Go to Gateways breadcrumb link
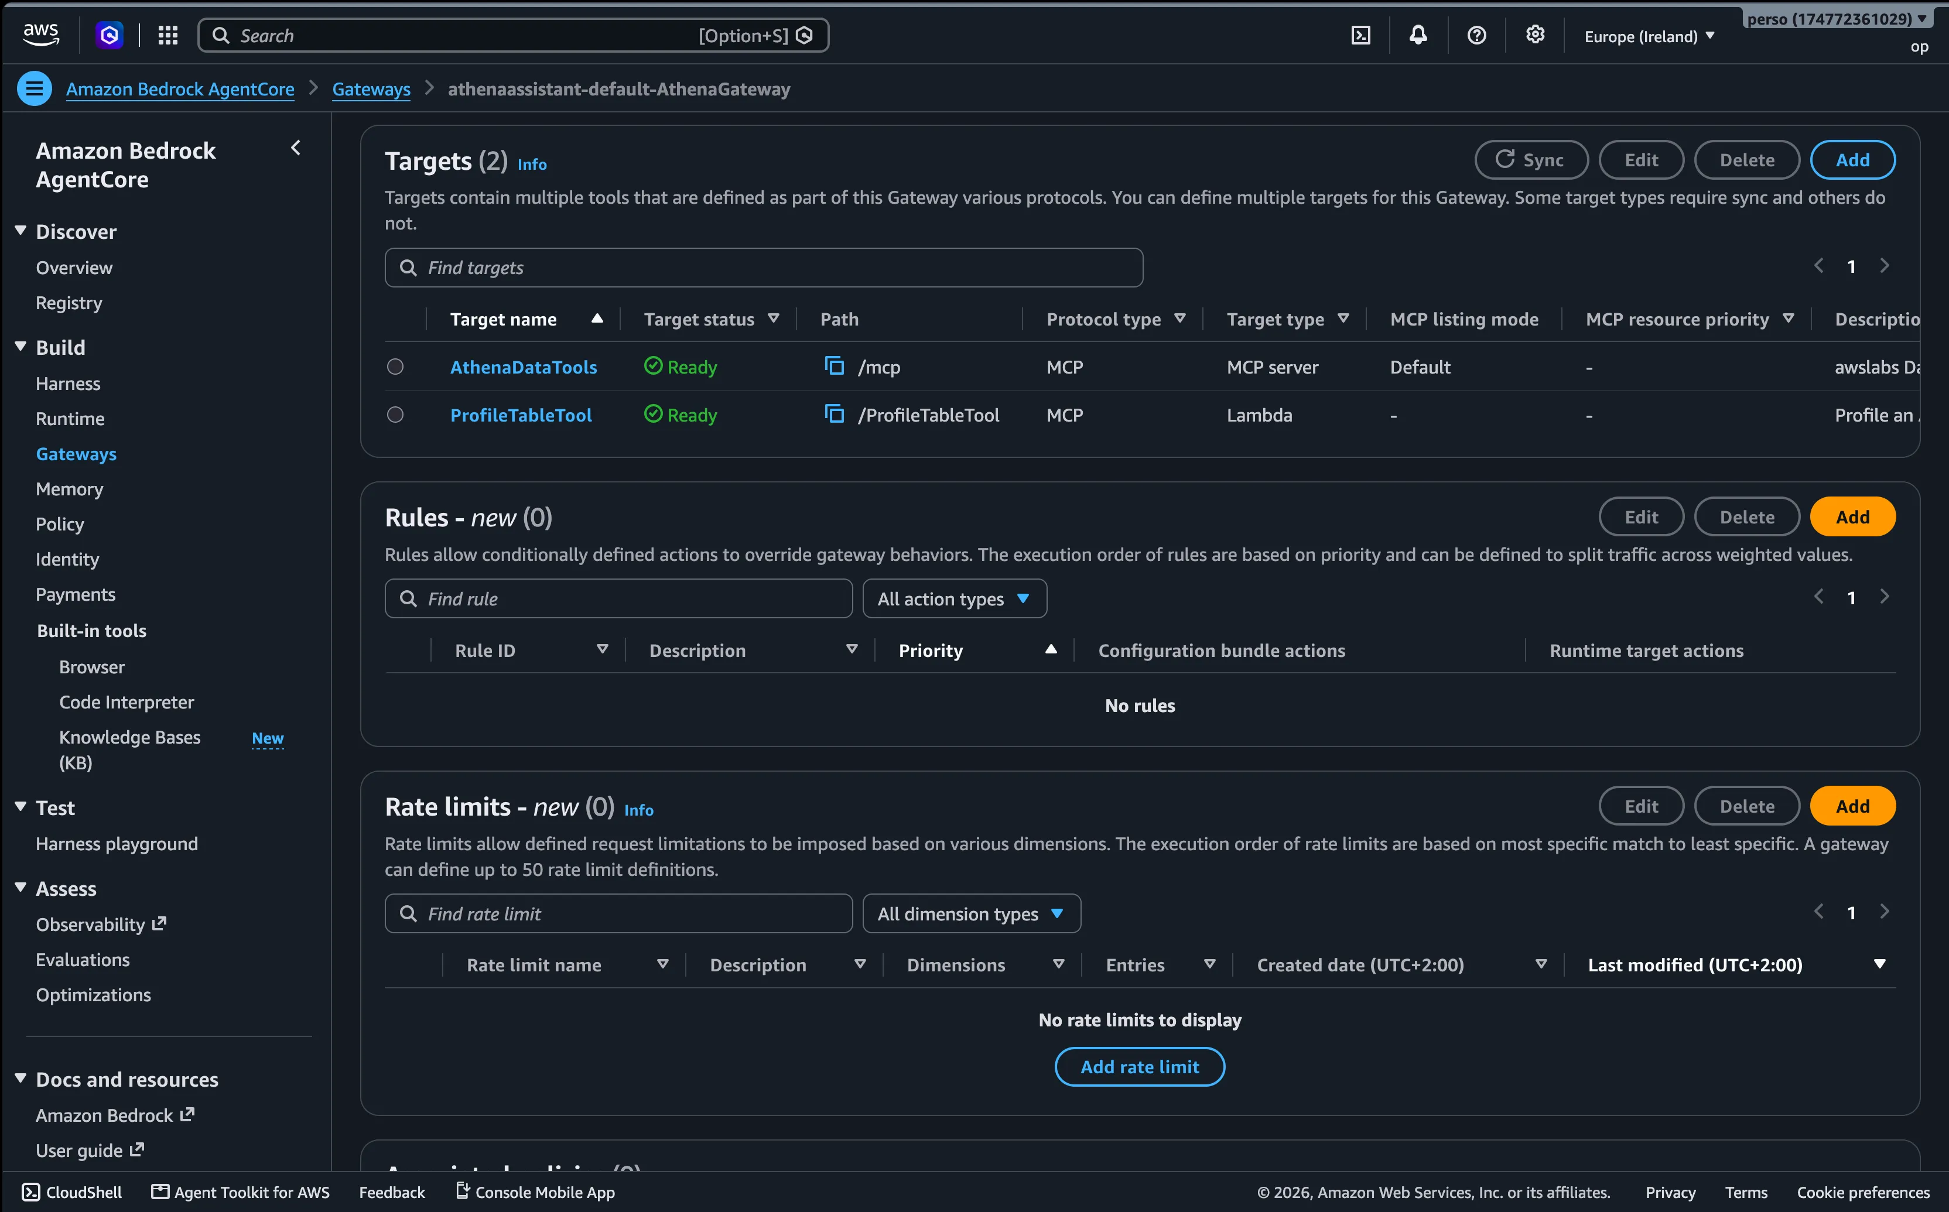The height and width of the screenshot is (1212, 1949). pos(371,89)
